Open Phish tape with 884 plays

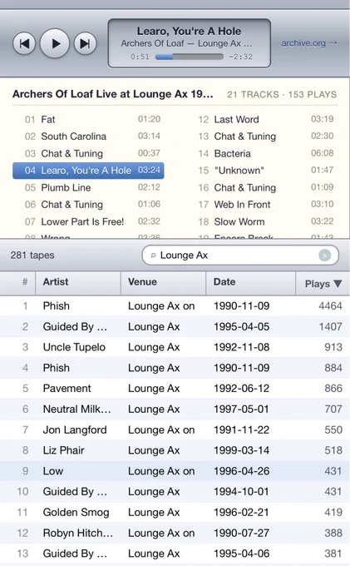pos(175,367)
